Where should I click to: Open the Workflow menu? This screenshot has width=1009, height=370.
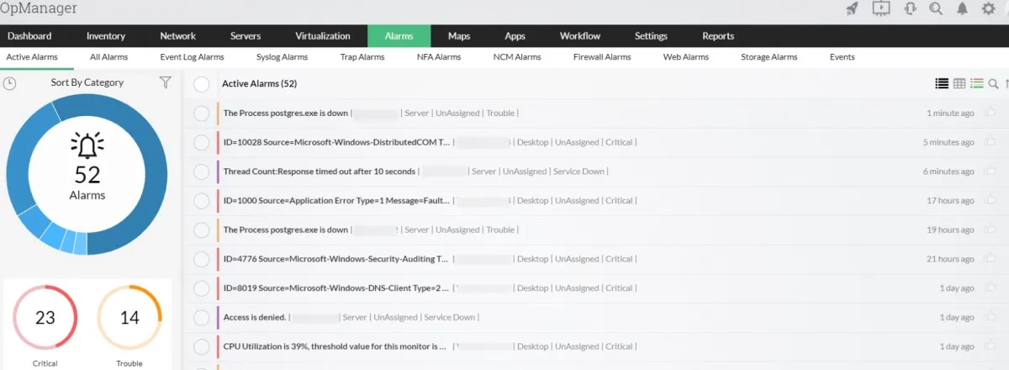pos(580,36)
